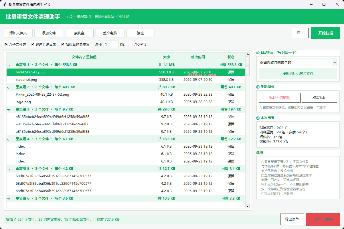
Task: Collapse 重复组 3 triangle
Action: (x=9, y=110)
